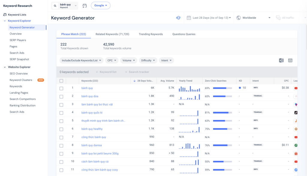This screenshot has height=176, width=307.
Task: Tick the checkbox for bánh quy dừa
Action: (61, 97)
